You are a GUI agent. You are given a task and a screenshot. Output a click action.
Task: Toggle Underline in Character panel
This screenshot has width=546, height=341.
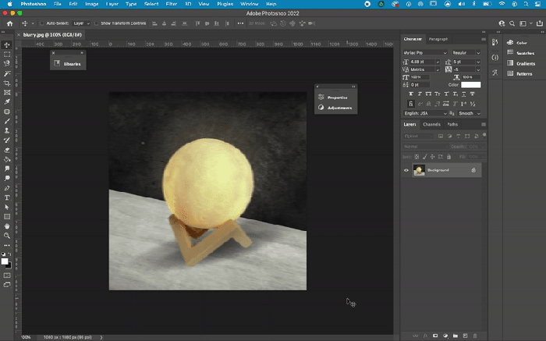(x=464, y=94)
